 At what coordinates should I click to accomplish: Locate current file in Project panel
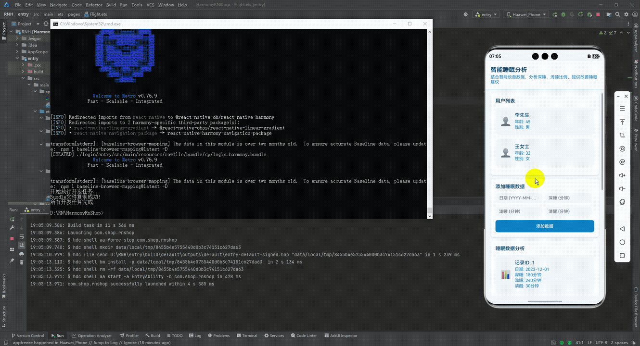coord(46,24)
